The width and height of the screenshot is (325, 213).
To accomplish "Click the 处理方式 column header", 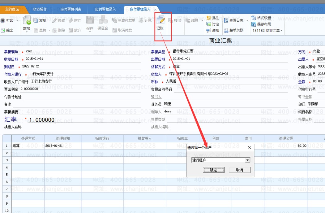I will (28, 138).
